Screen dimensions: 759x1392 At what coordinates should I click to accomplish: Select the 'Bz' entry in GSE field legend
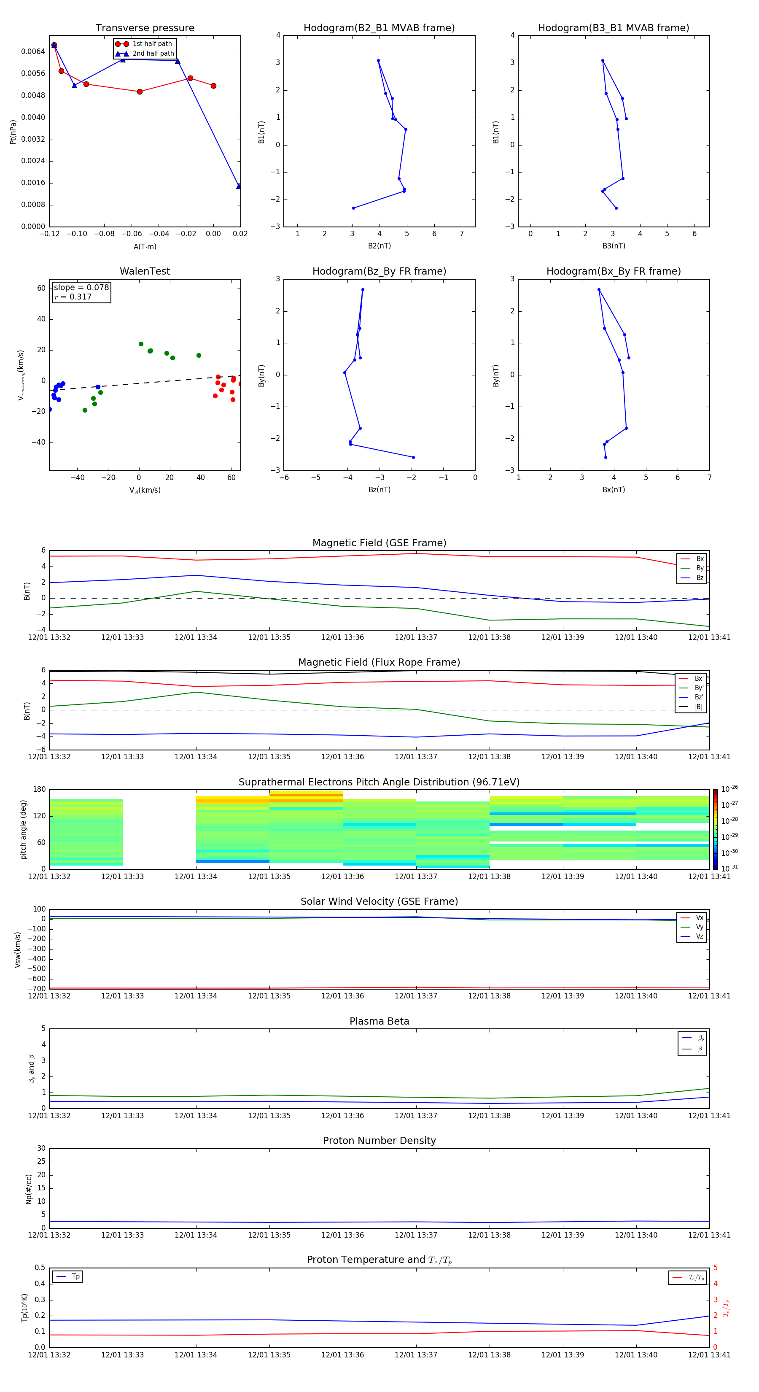[692, 577]
